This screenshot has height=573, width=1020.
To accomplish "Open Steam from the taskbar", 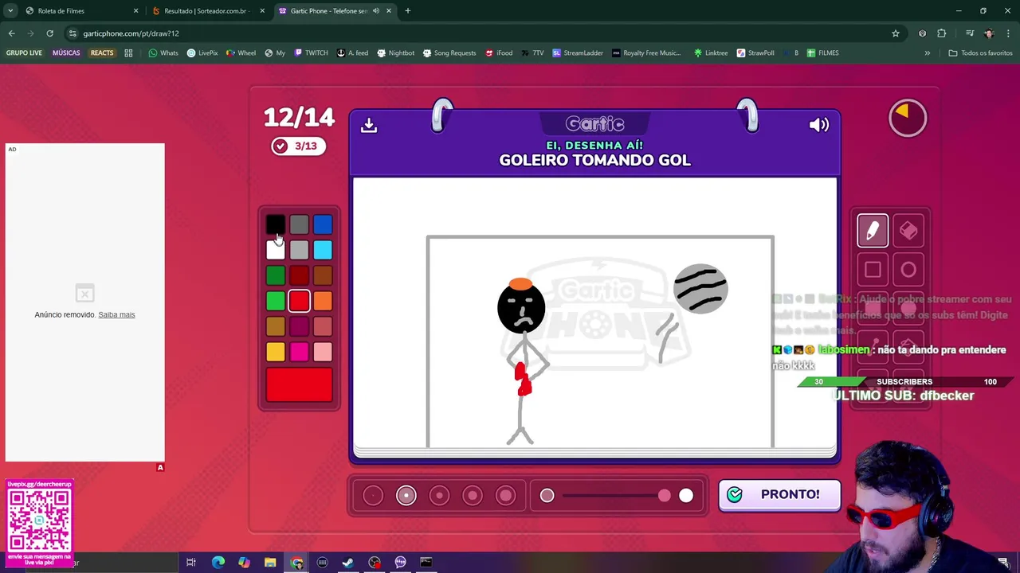I will point(348,563).
